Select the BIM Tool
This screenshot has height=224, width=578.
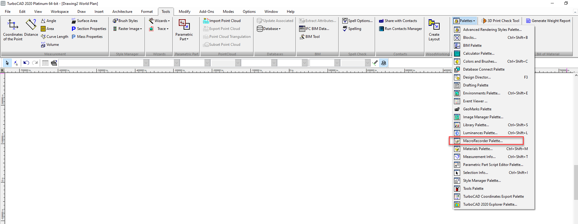tap(310, 37)
